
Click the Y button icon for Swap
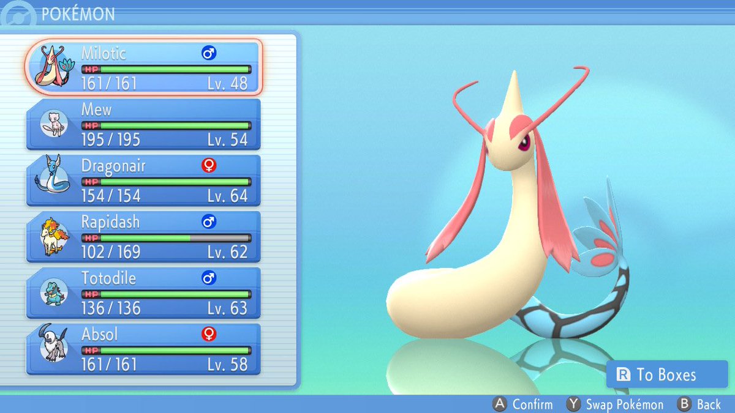pos(574,404)
